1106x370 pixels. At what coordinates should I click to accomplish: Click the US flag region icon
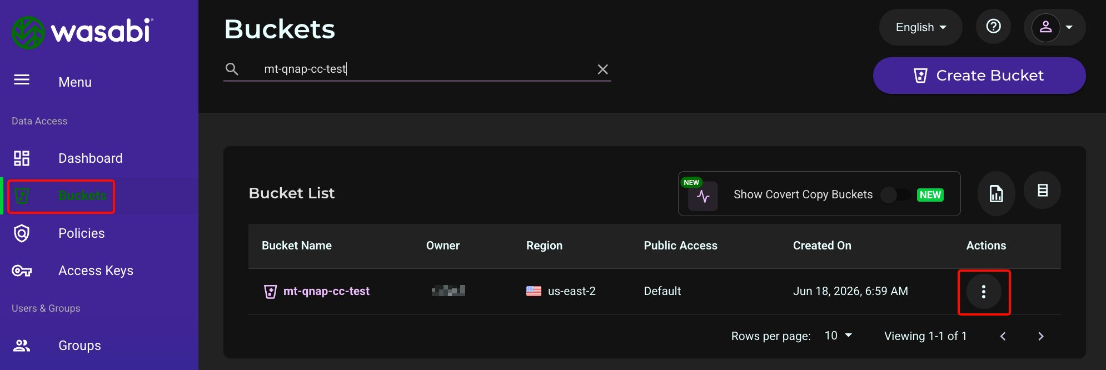(x=534, y=291)
